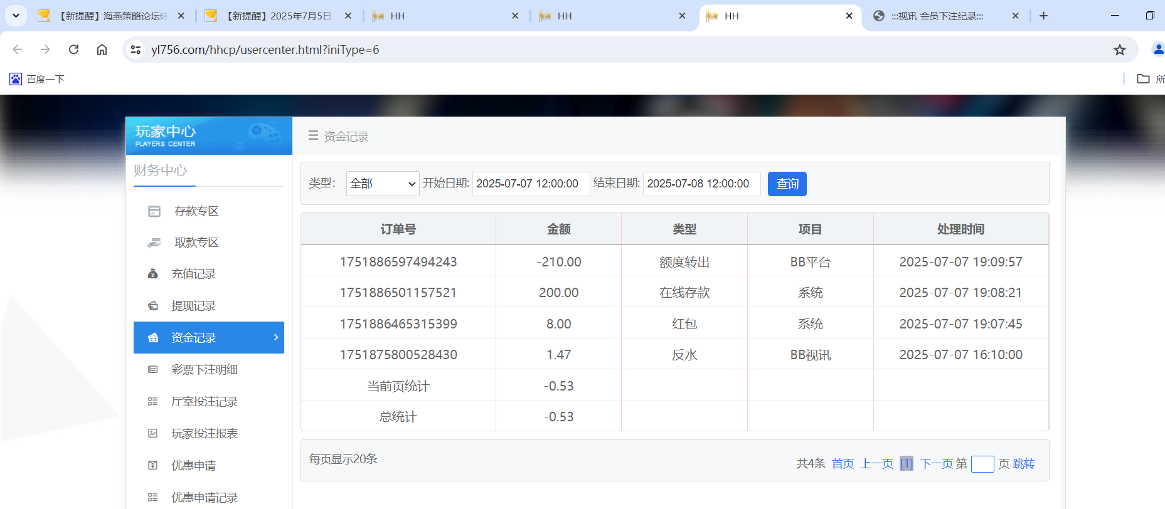1165x509 pixels.
Task: Click the 彩票下注明细 list icon
Action: pyautogui.click(x=153, y=370)
